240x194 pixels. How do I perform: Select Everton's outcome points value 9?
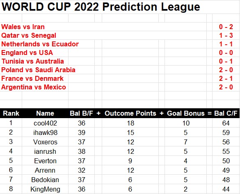point(130,161)
